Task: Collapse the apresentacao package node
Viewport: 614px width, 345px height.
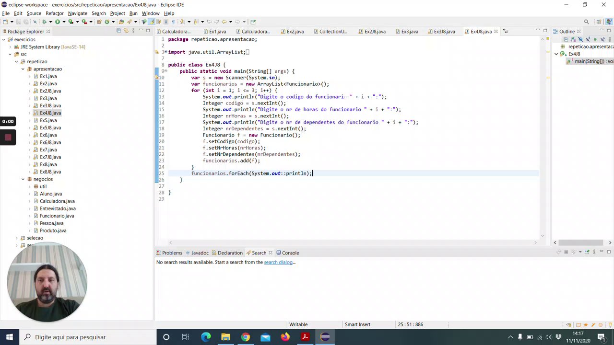Action: coord(23,69)
